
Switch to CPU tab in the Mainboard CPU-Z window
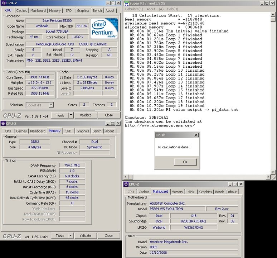pyautogui.click(x=131, y=192)
